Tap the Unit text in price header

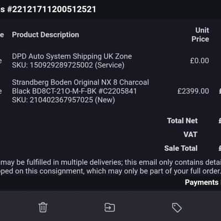click(x=202, y=30)
